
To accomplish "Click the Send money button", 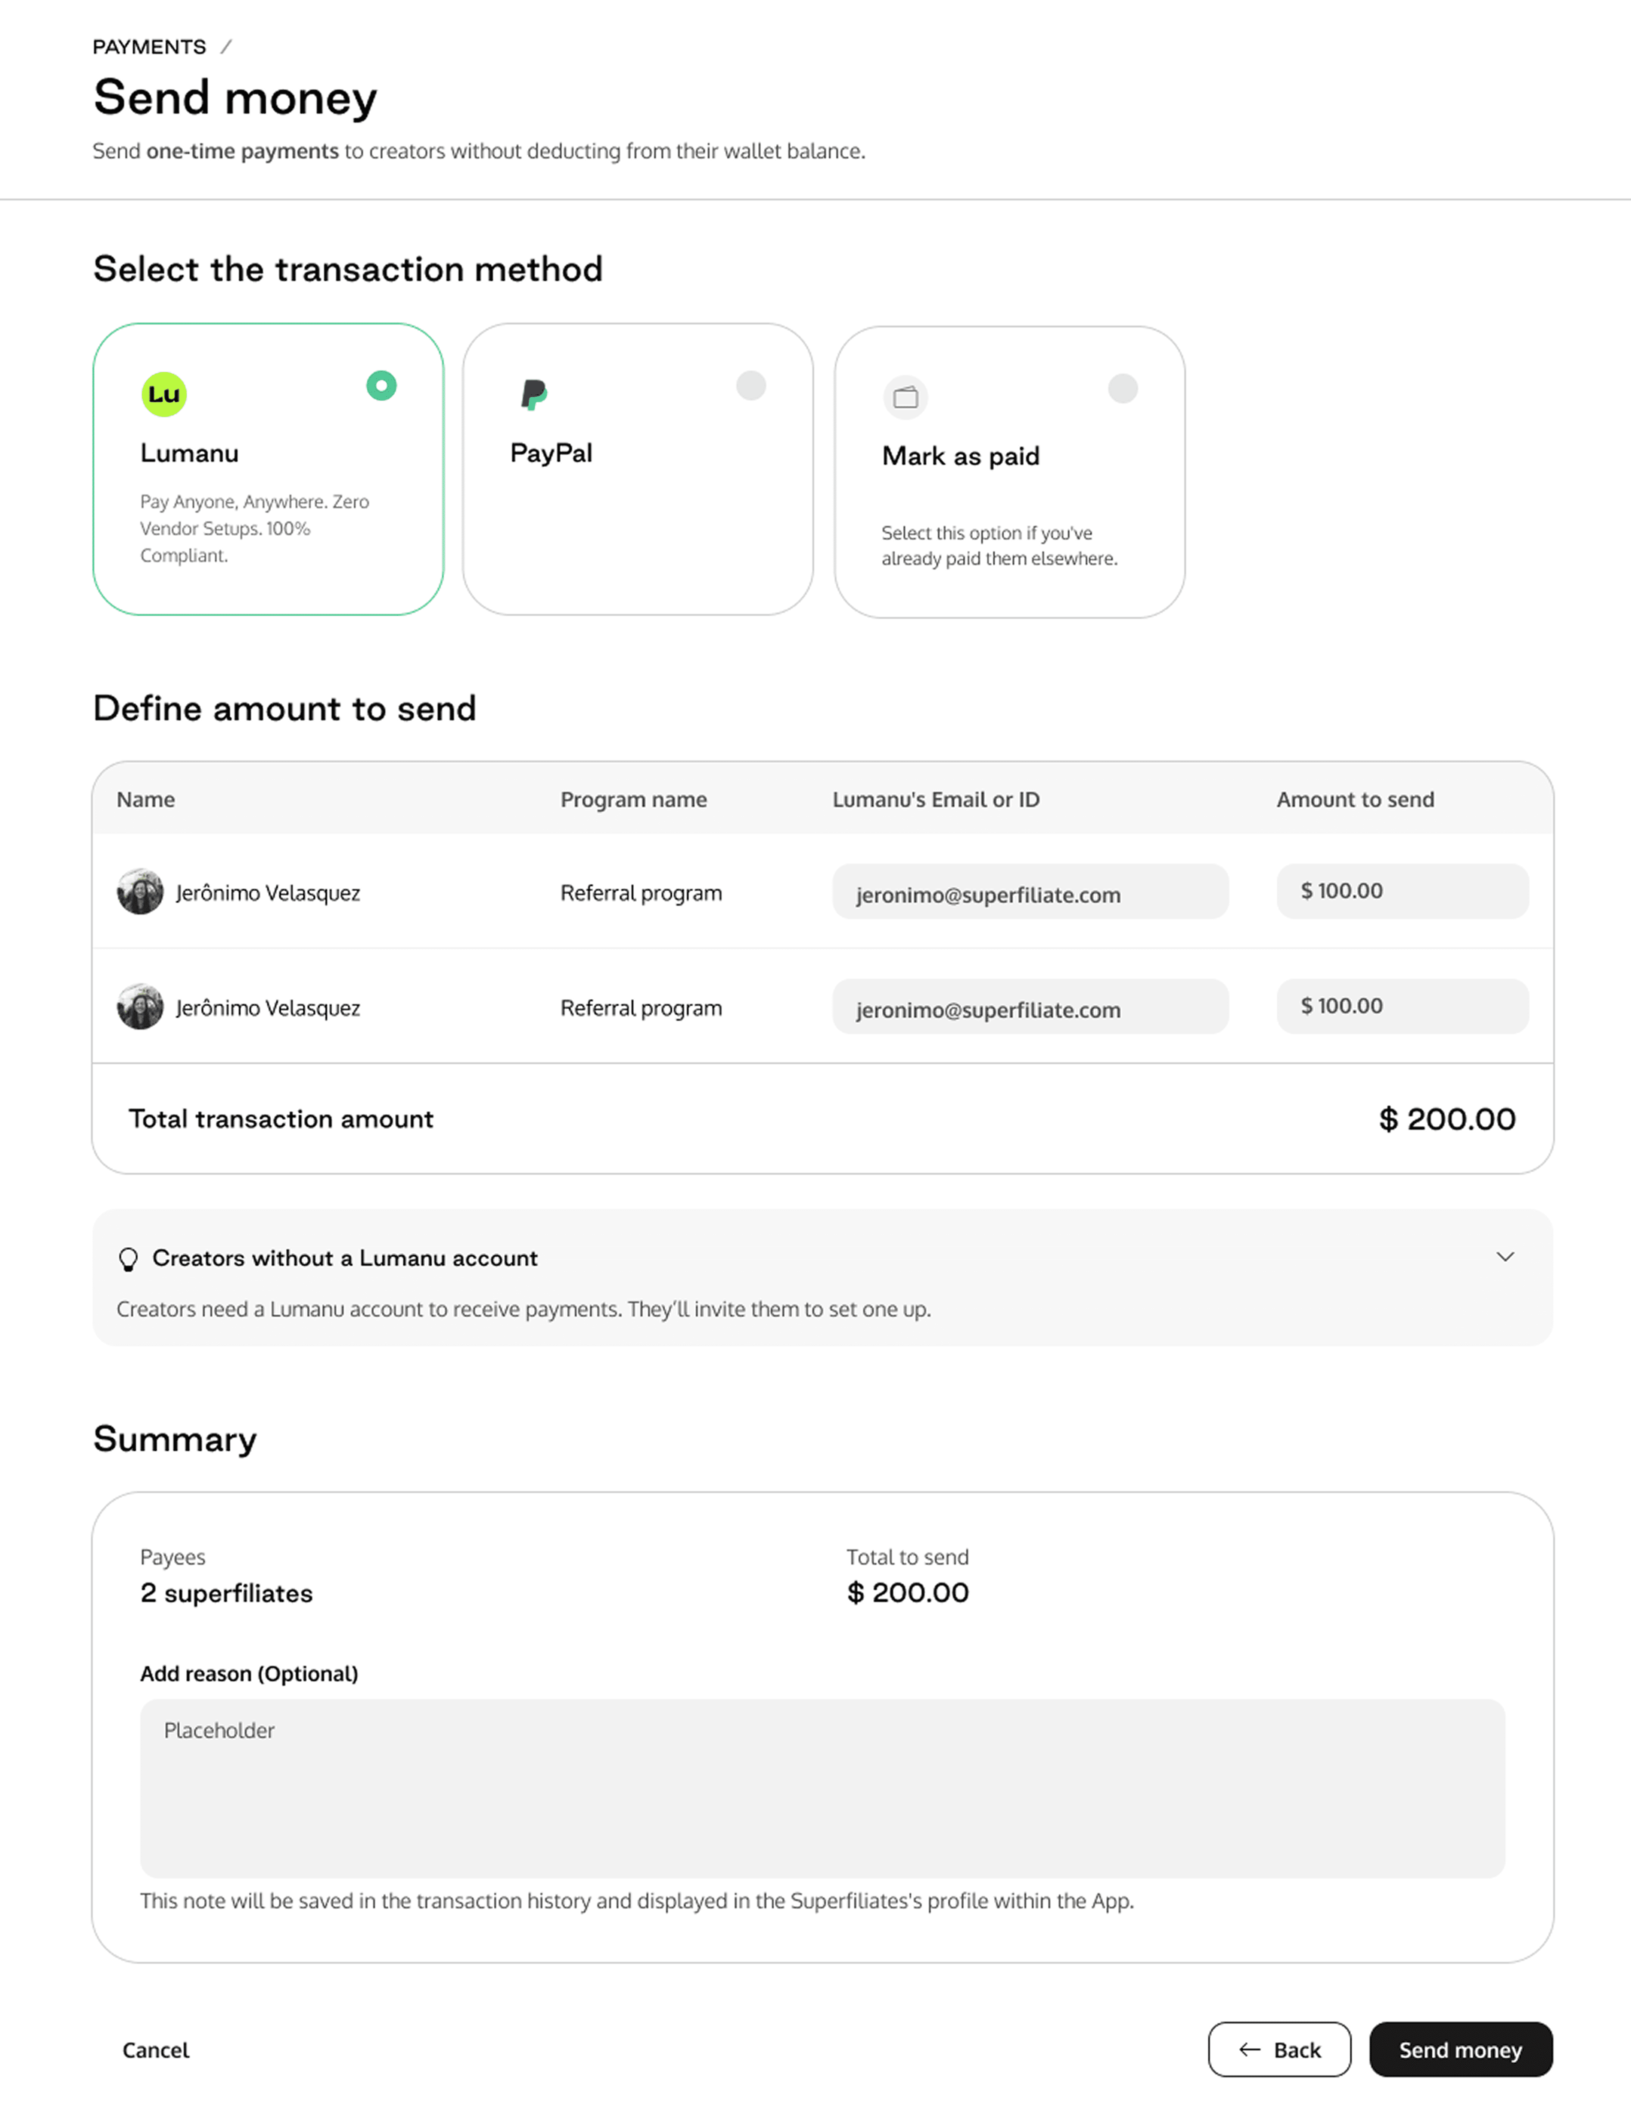I will click(x=1460, y=2049).
